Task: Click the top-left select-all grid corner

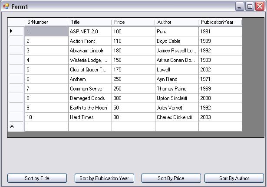Action: [x=16, y=22]
